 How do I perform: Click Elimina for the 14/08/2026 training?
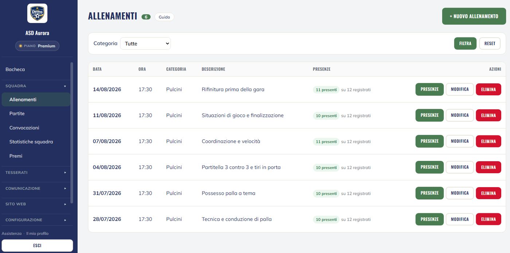pos(489,89)
